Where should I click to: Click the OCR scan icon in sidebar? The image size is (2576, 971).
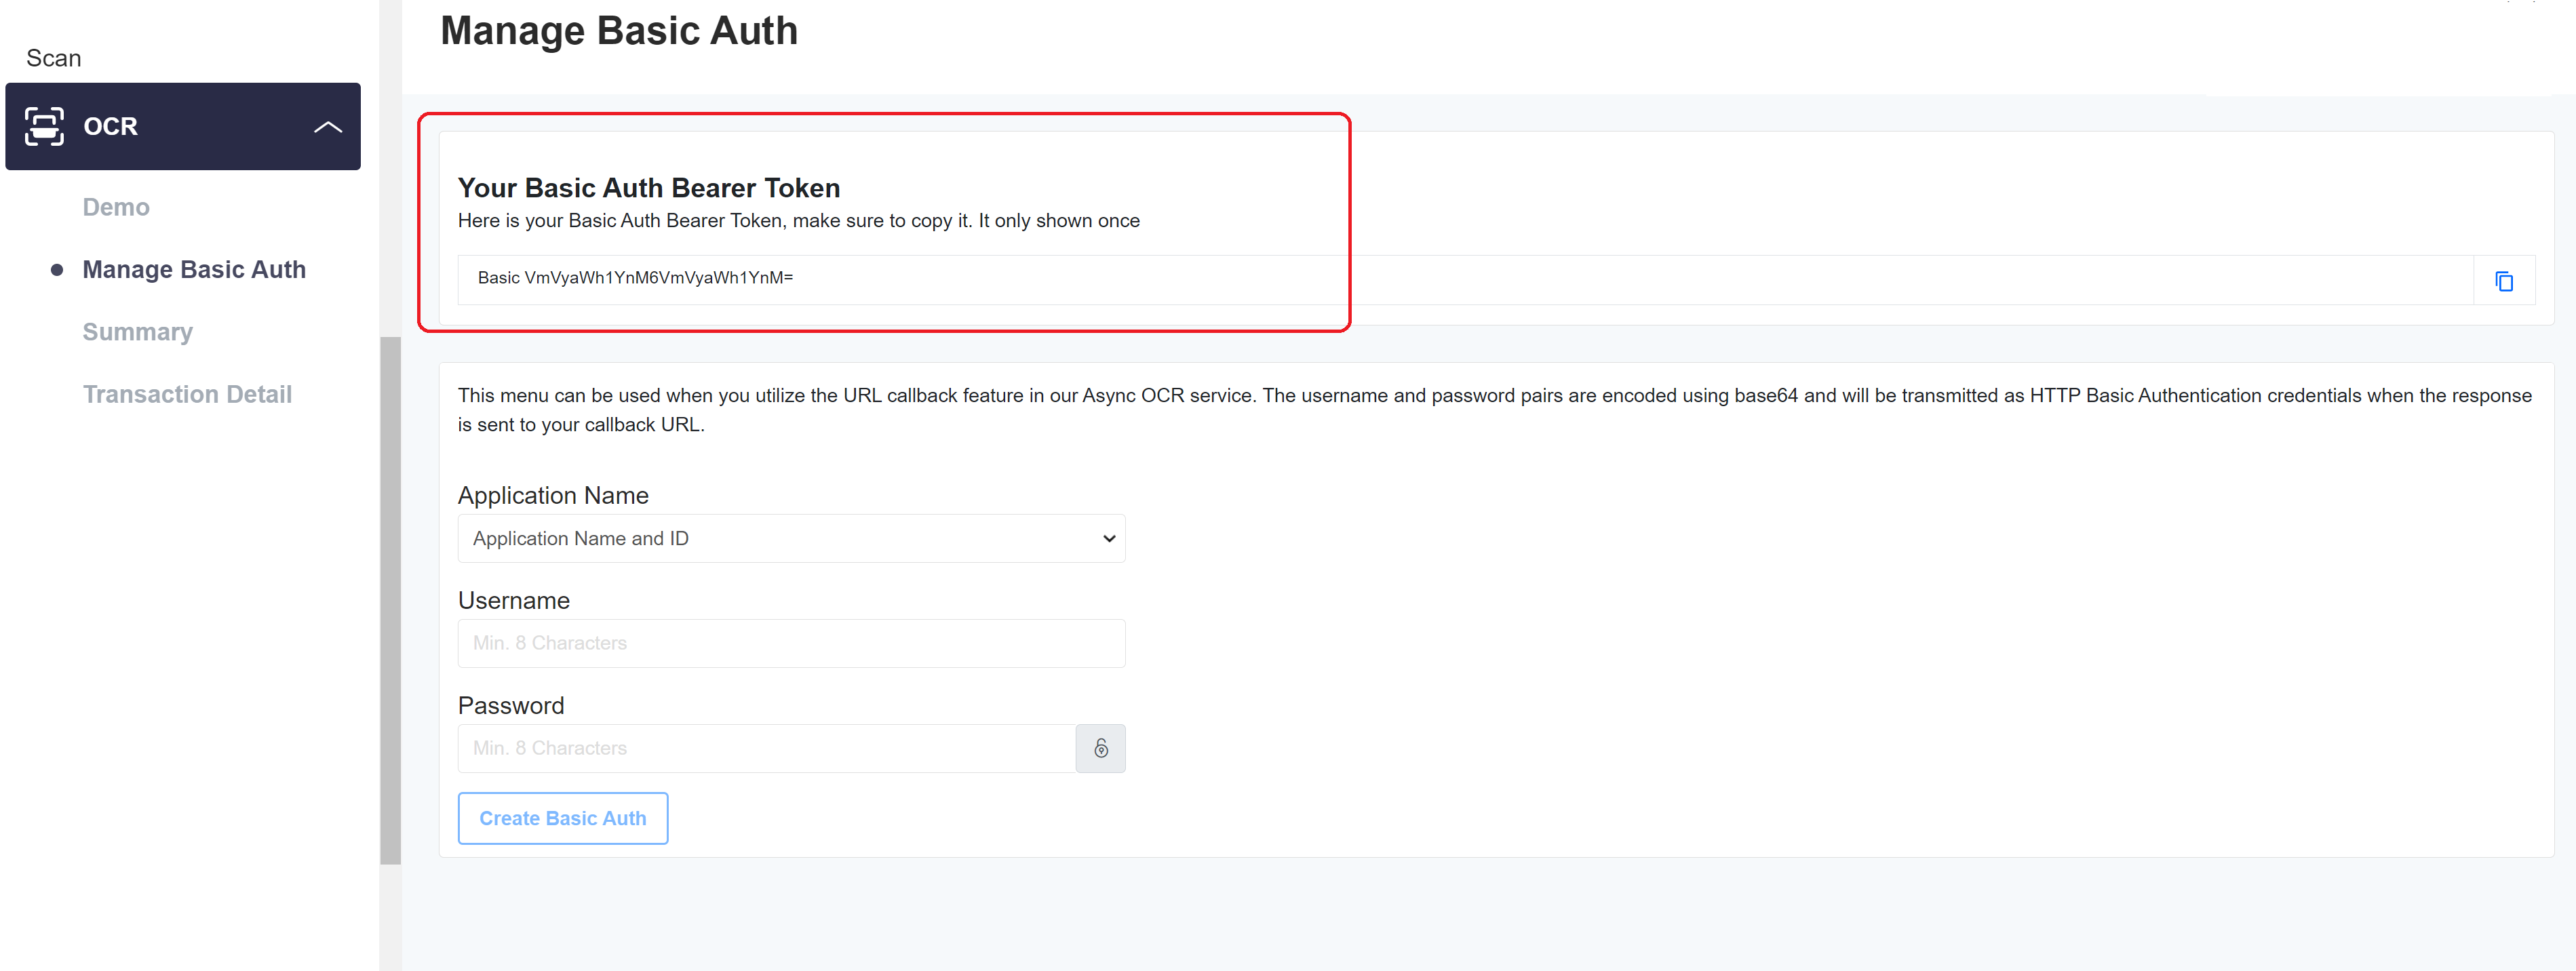44,126
